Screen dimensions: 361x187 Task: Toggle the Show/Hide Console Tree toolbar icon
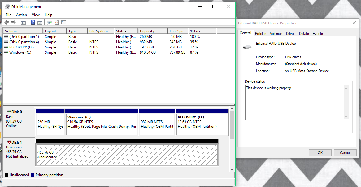tap(23, 22)
